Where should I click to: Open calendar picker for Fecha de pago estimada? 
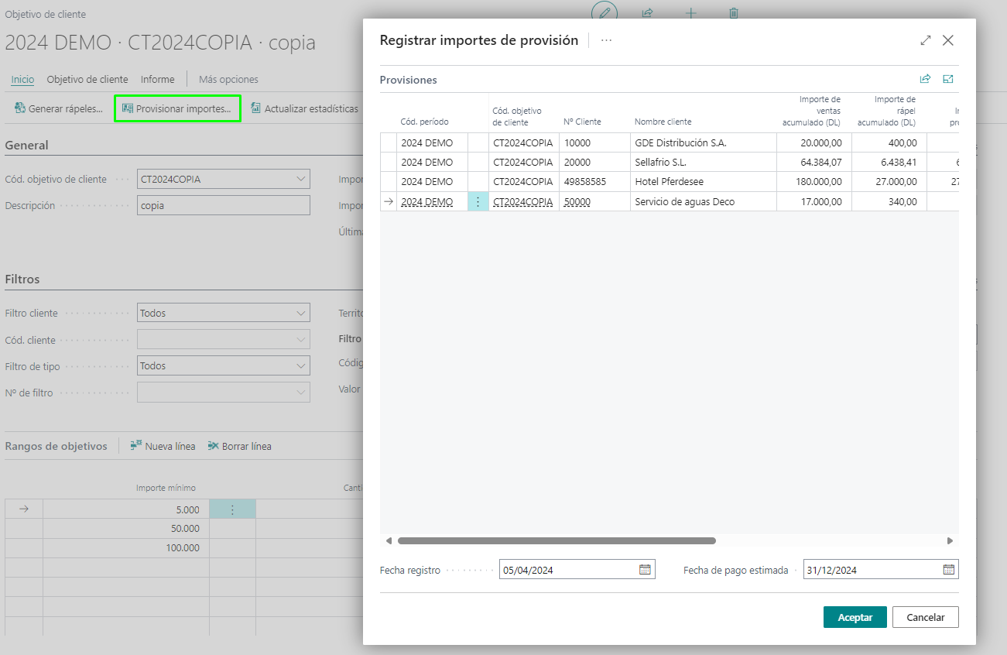(x=948, y=570)
